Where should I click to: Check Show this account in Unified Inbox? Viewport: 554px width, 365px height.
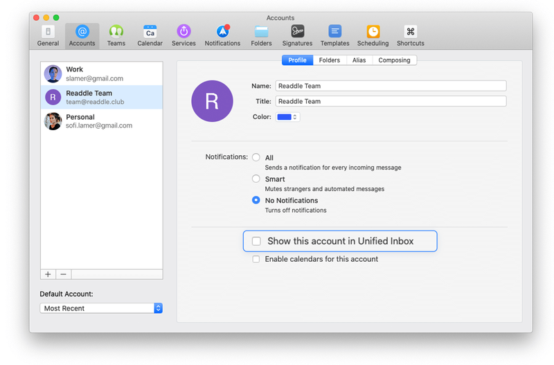pyautogui.click(x=256, y=241)
